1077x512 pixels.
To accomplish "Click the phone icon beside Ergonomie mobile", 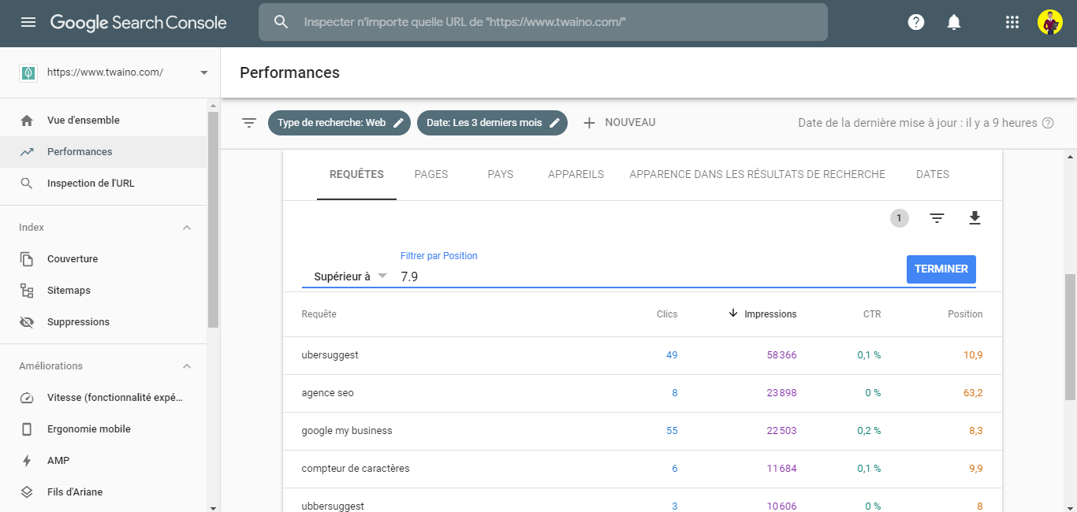I will 27,429.
